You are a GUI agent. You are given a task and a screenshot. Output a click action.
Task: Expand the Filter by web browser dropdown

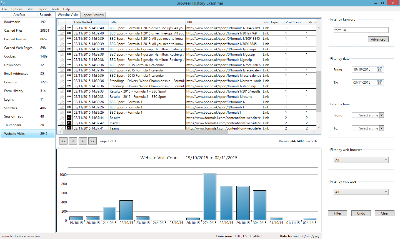(x=361, y=160)
